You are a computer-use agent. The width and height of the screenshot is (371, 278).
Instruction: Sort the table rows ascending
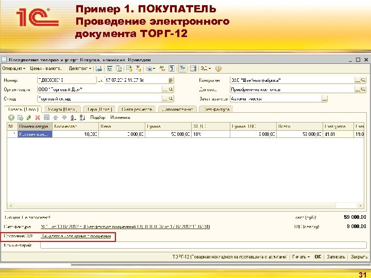click(73, 117)
